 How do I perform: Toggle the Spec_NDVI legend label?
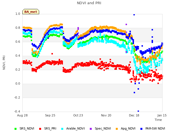click(x=103, y=128)
